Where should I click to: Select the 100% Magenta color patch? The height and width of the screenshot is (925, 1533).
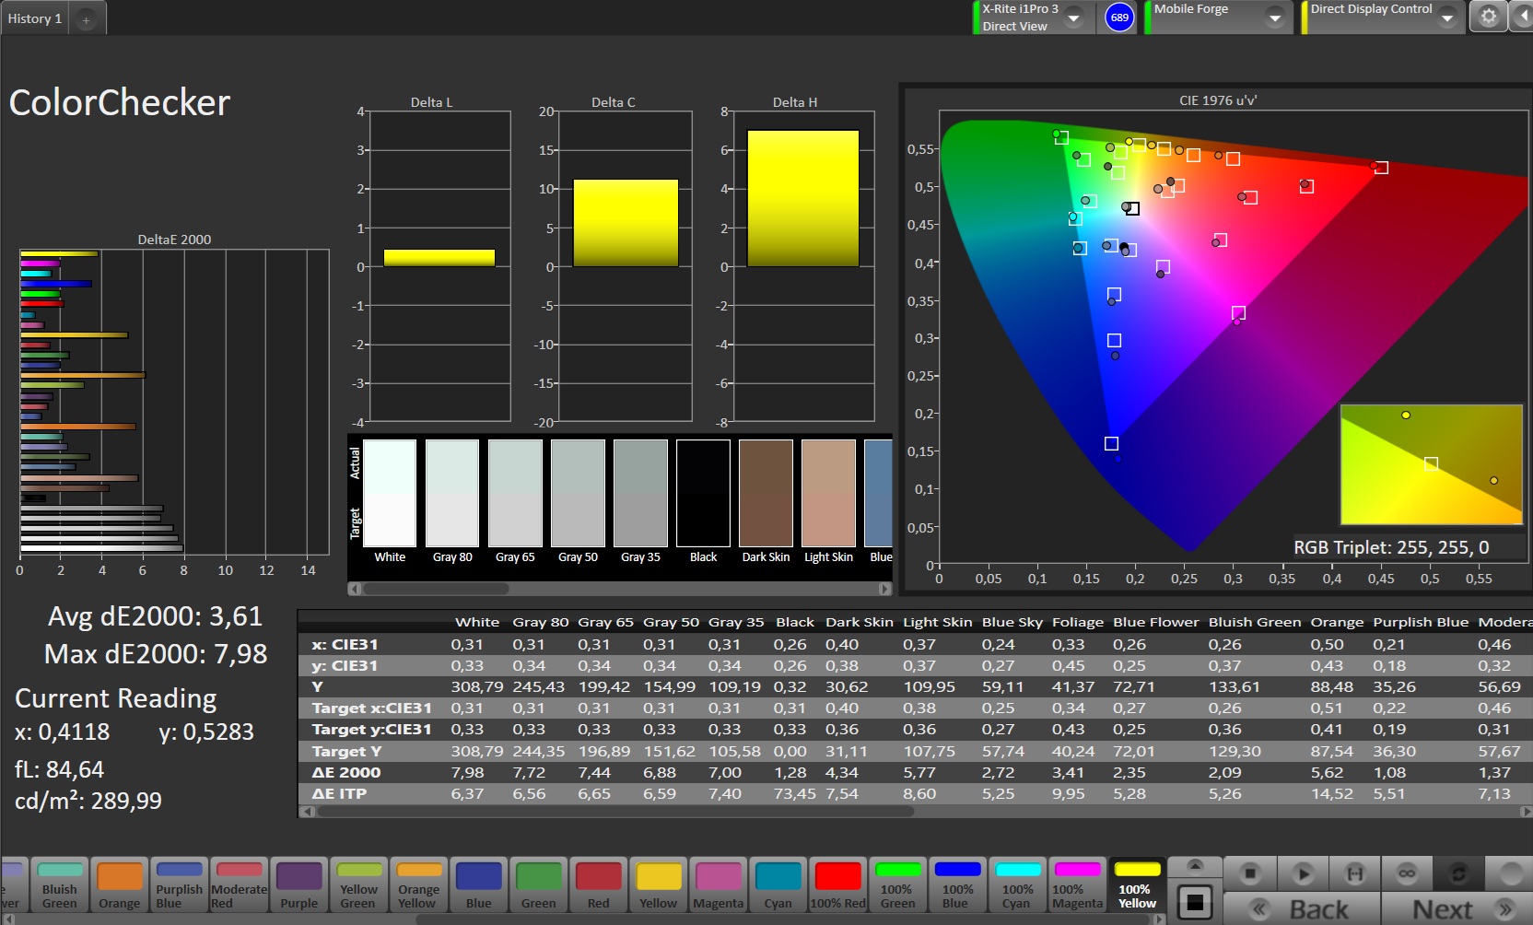(1076, 884)
